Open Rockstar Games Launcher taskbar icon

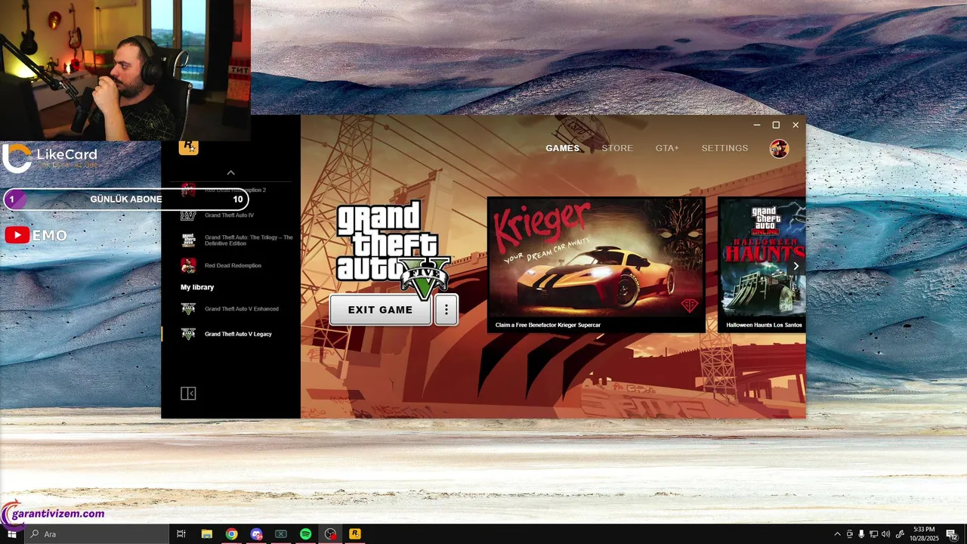tap(355, 534)
